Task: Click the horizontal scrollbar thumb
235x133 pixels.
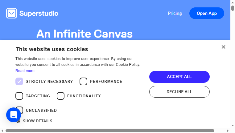Action: click(110, 131)
